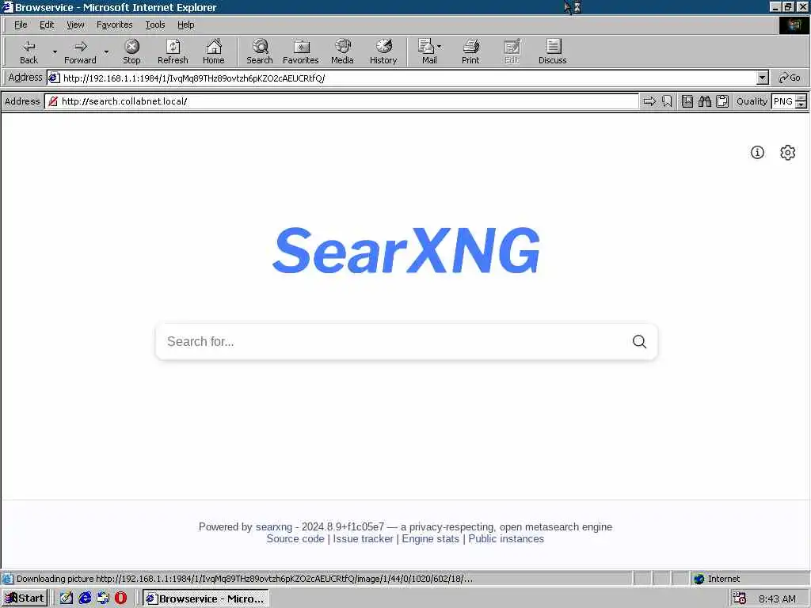811x608 pixels.
Task: Launch Opera from quick launch
Action: (120, 598)
